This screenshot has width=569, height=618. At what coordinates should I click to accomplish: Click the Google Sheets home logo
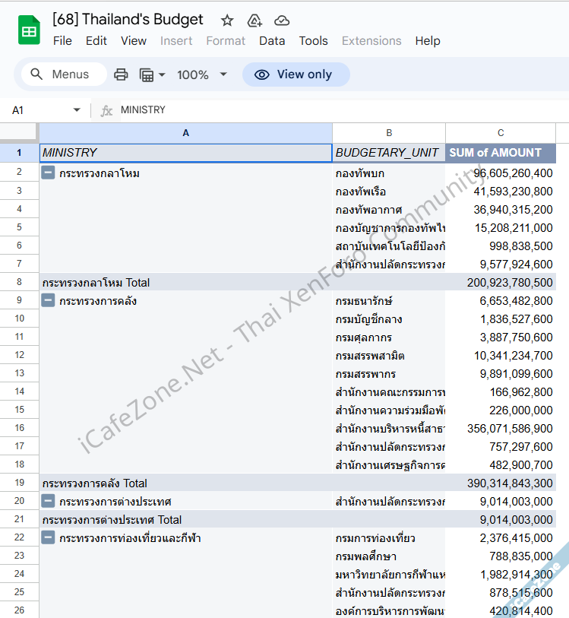tap(29, 31)
